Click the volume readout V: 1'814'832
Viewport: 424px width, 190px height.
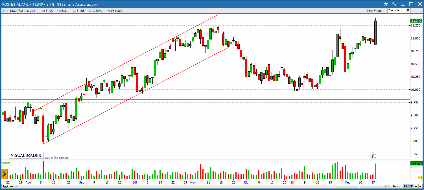[115, 11]
